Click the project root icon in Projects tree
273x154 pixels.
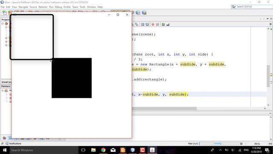(6, 24)
